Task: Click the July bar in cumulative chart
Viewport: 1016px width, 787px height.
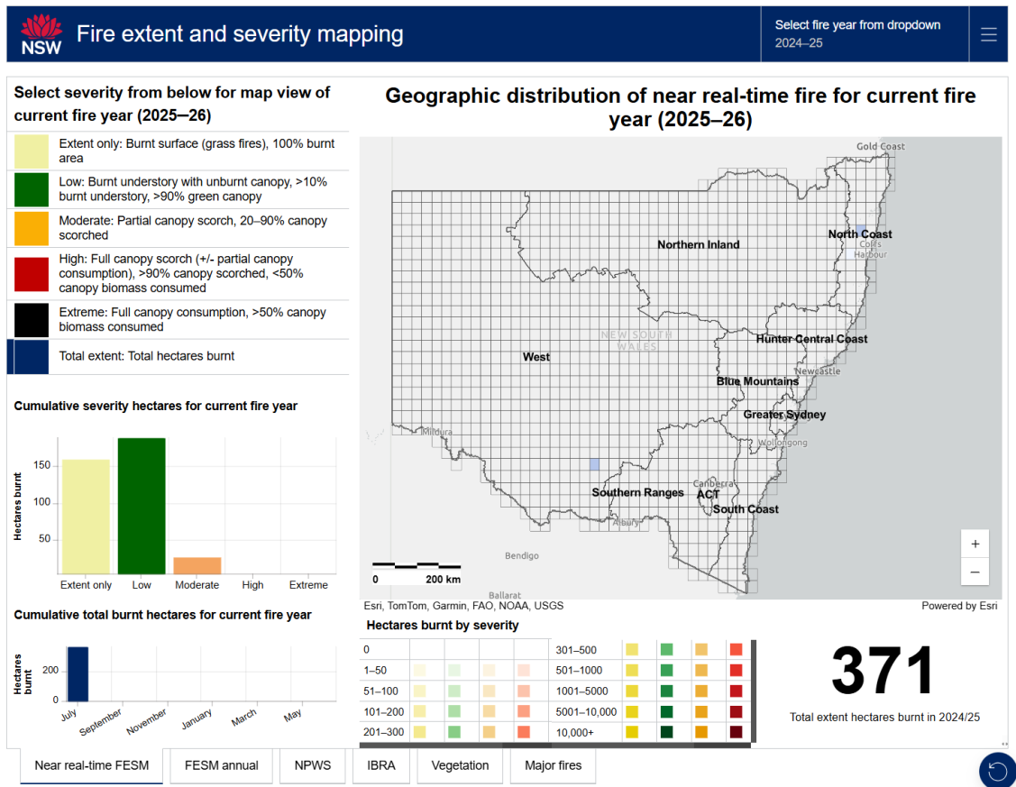Action: click(x=78, y=673)
